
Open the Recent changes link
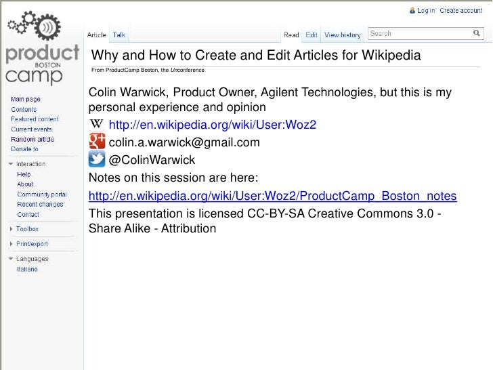click(x=40, y=205)
